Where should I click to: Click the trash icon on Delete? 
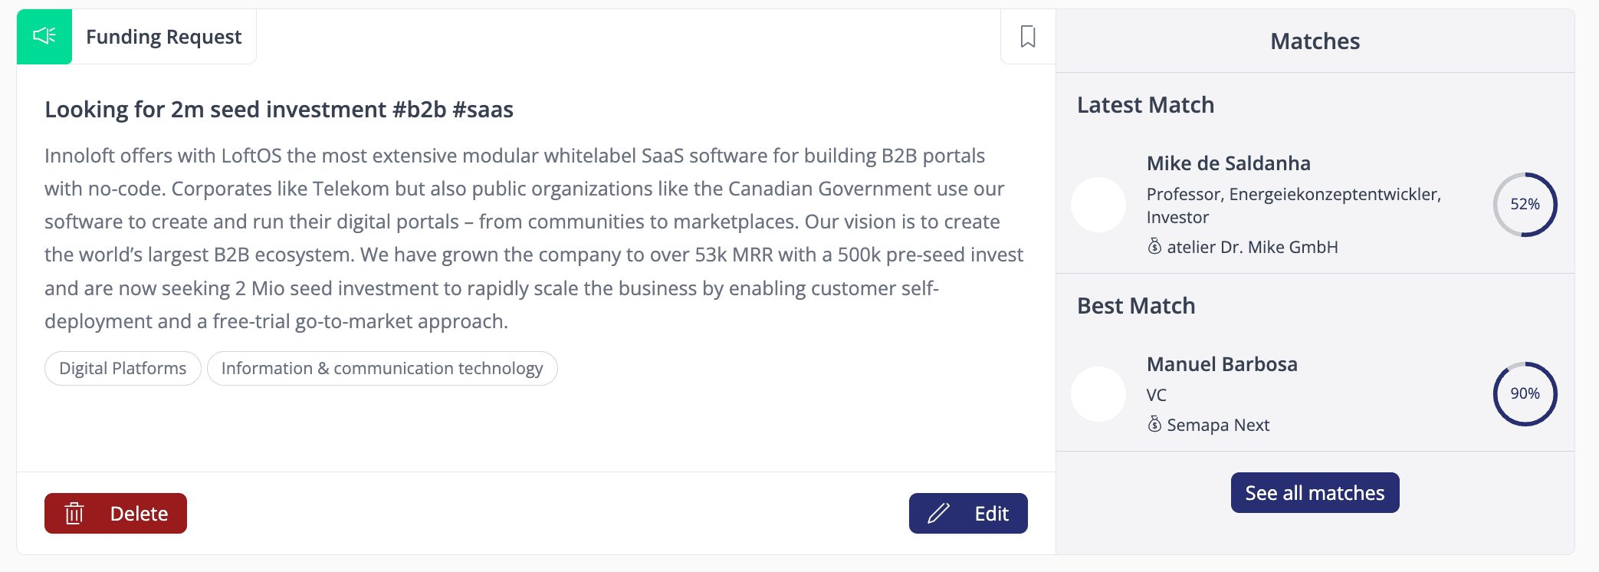74,514
